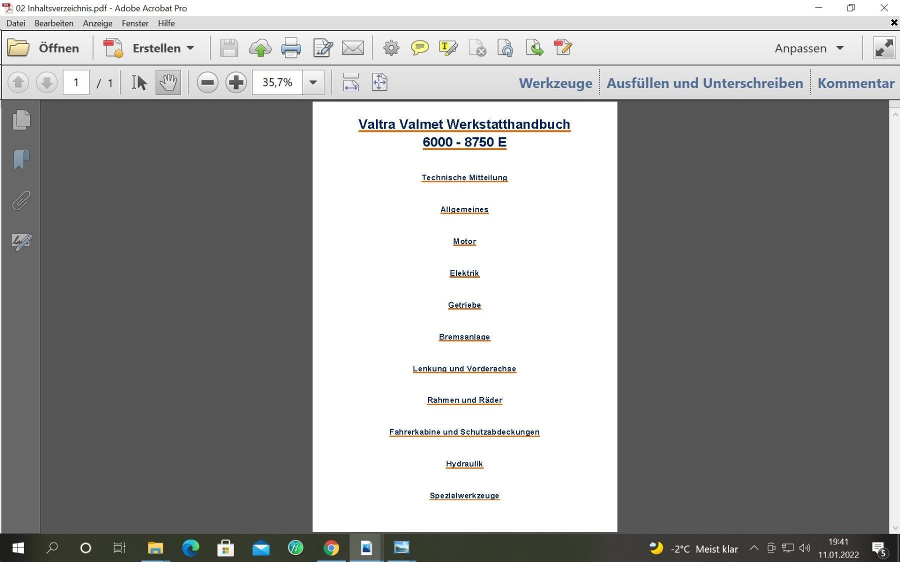Add a sticky note comment
This screenshot has width=900, height=562.
coord(419,48)
